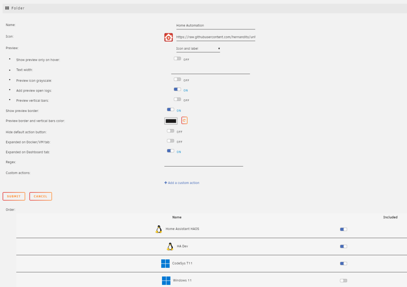Disable Add preview open logs toggle
Image resolution: width=407 pixels, height=287 pixels.
pos(177,89)
